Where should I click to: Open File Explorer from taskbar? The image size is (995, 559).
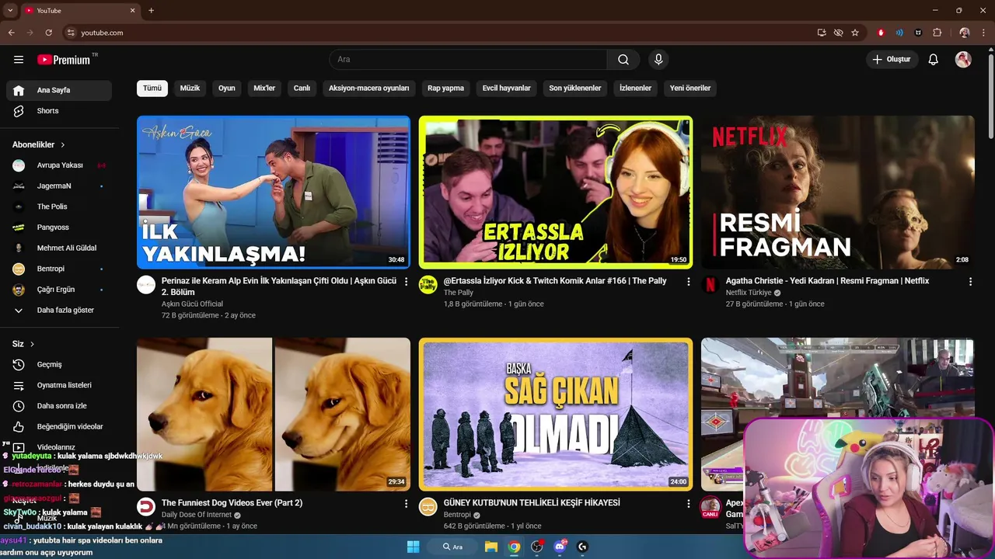[491, 547]
